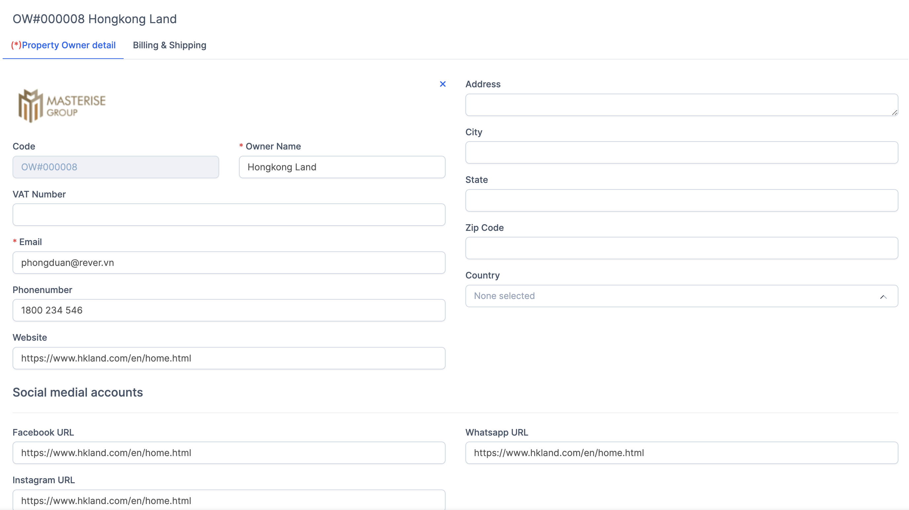Click the Instagram URL input field
The image size is (909, 510).
[x=229, y=500]
